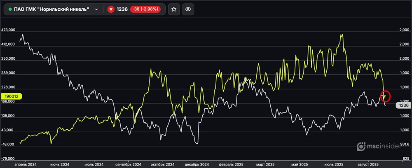Viewport: 412px width, 168px height.
Task: Click the 166,000 left axis value
Action: pos(8,102)
